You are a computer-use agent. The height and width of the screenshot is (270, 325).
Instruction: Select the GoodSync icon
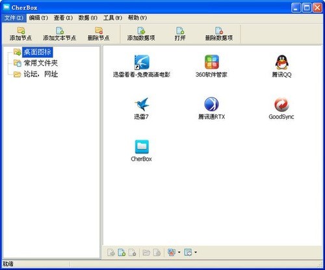point(281,104)
